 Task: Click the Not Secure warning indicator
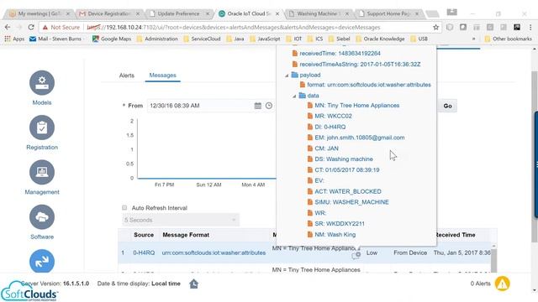(61, 27)
